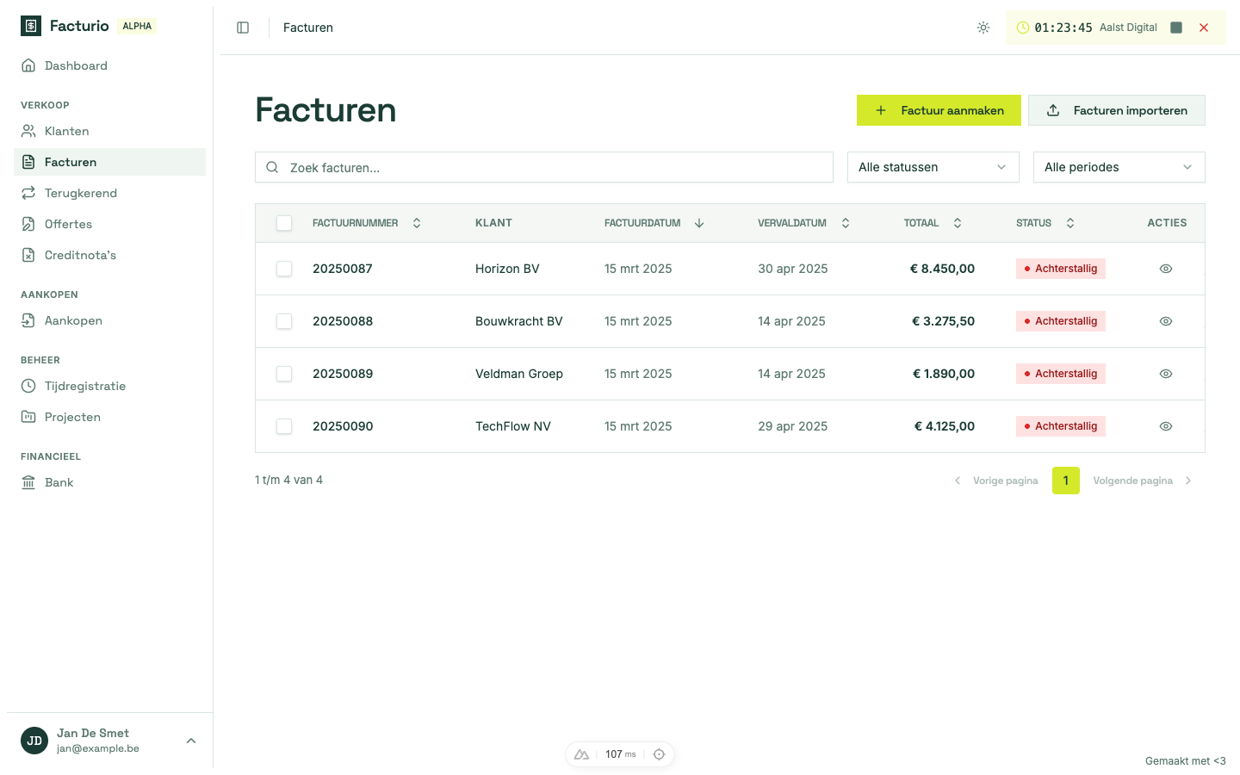Sort by Factuurdatum descending arrow
The width and height of the screenshot is (1240, 775).
[699, 223]
